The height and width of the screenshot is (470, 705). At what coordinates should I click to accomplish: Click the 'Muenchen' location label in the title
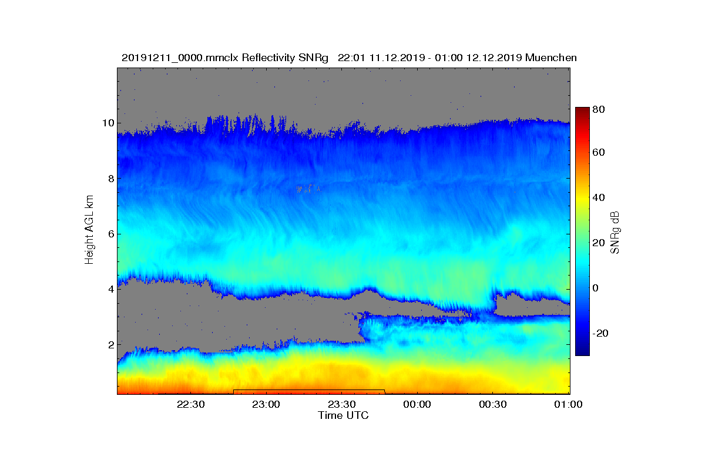(550, 58)
